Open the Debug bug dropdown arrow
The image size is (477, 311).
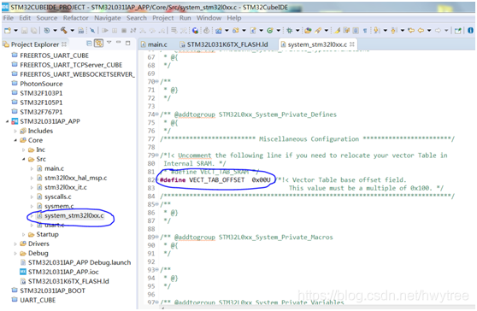(x=297, y=31)
